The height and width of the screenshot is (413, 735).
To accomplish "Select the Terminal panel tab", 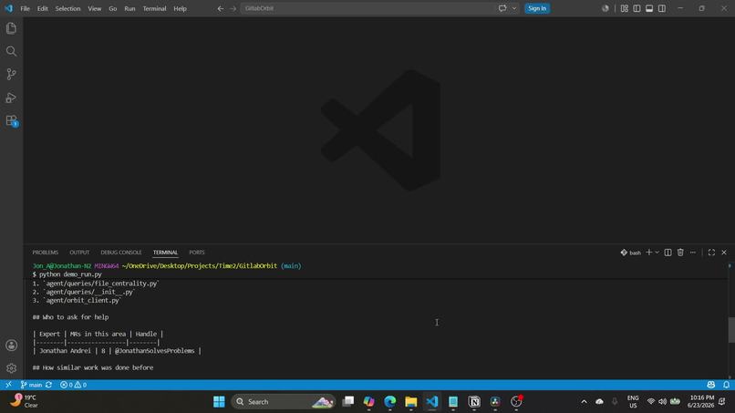I will (165, 253).
